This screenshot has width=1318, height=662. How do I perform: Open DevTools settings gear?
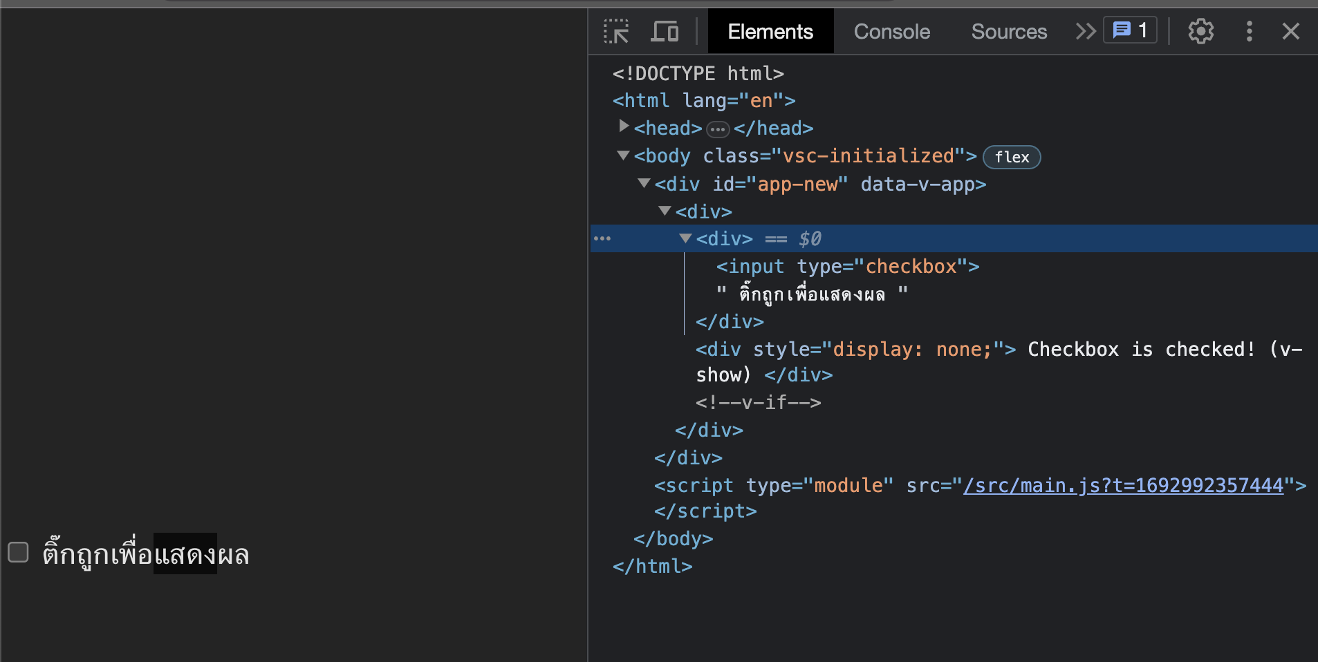point(1200,31)
